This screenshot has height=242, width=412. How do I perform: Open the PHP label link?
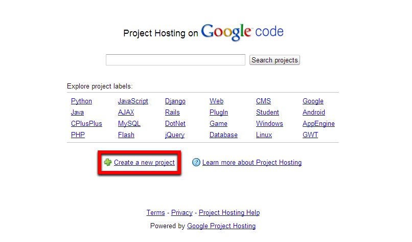[x=78, y=135]
